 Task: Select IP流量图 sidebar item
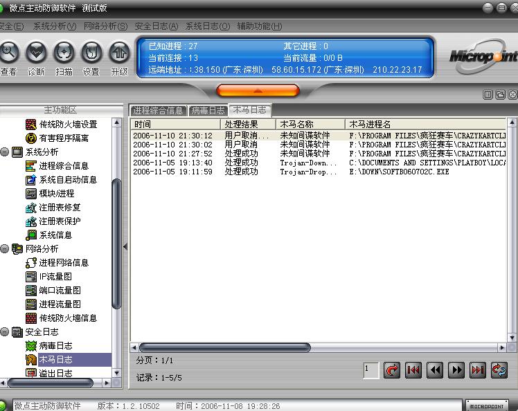pos(48,277)
